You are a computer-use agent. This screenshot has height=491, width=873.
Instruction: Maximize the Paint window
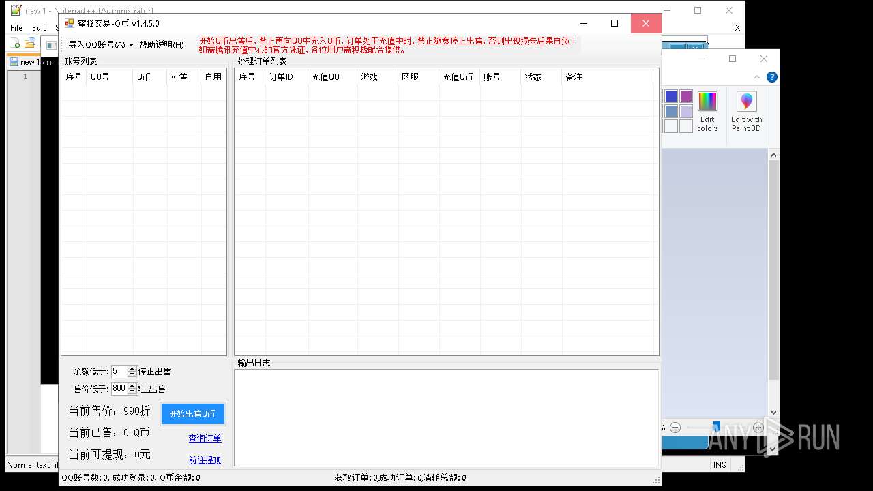pyautogui.click(x=733, y=59)
